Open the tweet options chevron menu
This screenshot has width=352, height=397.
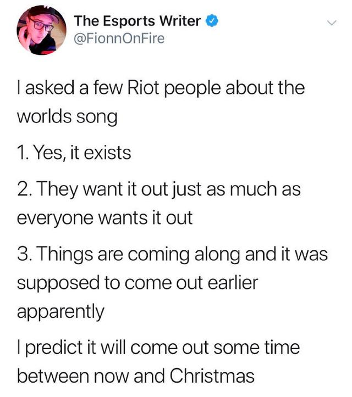332,23
